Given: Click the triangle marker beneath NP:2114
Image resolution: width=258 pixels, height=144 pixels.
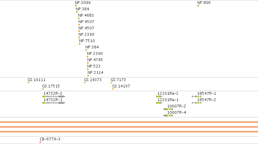Looking at the screenshot, I should pos(88,76).
